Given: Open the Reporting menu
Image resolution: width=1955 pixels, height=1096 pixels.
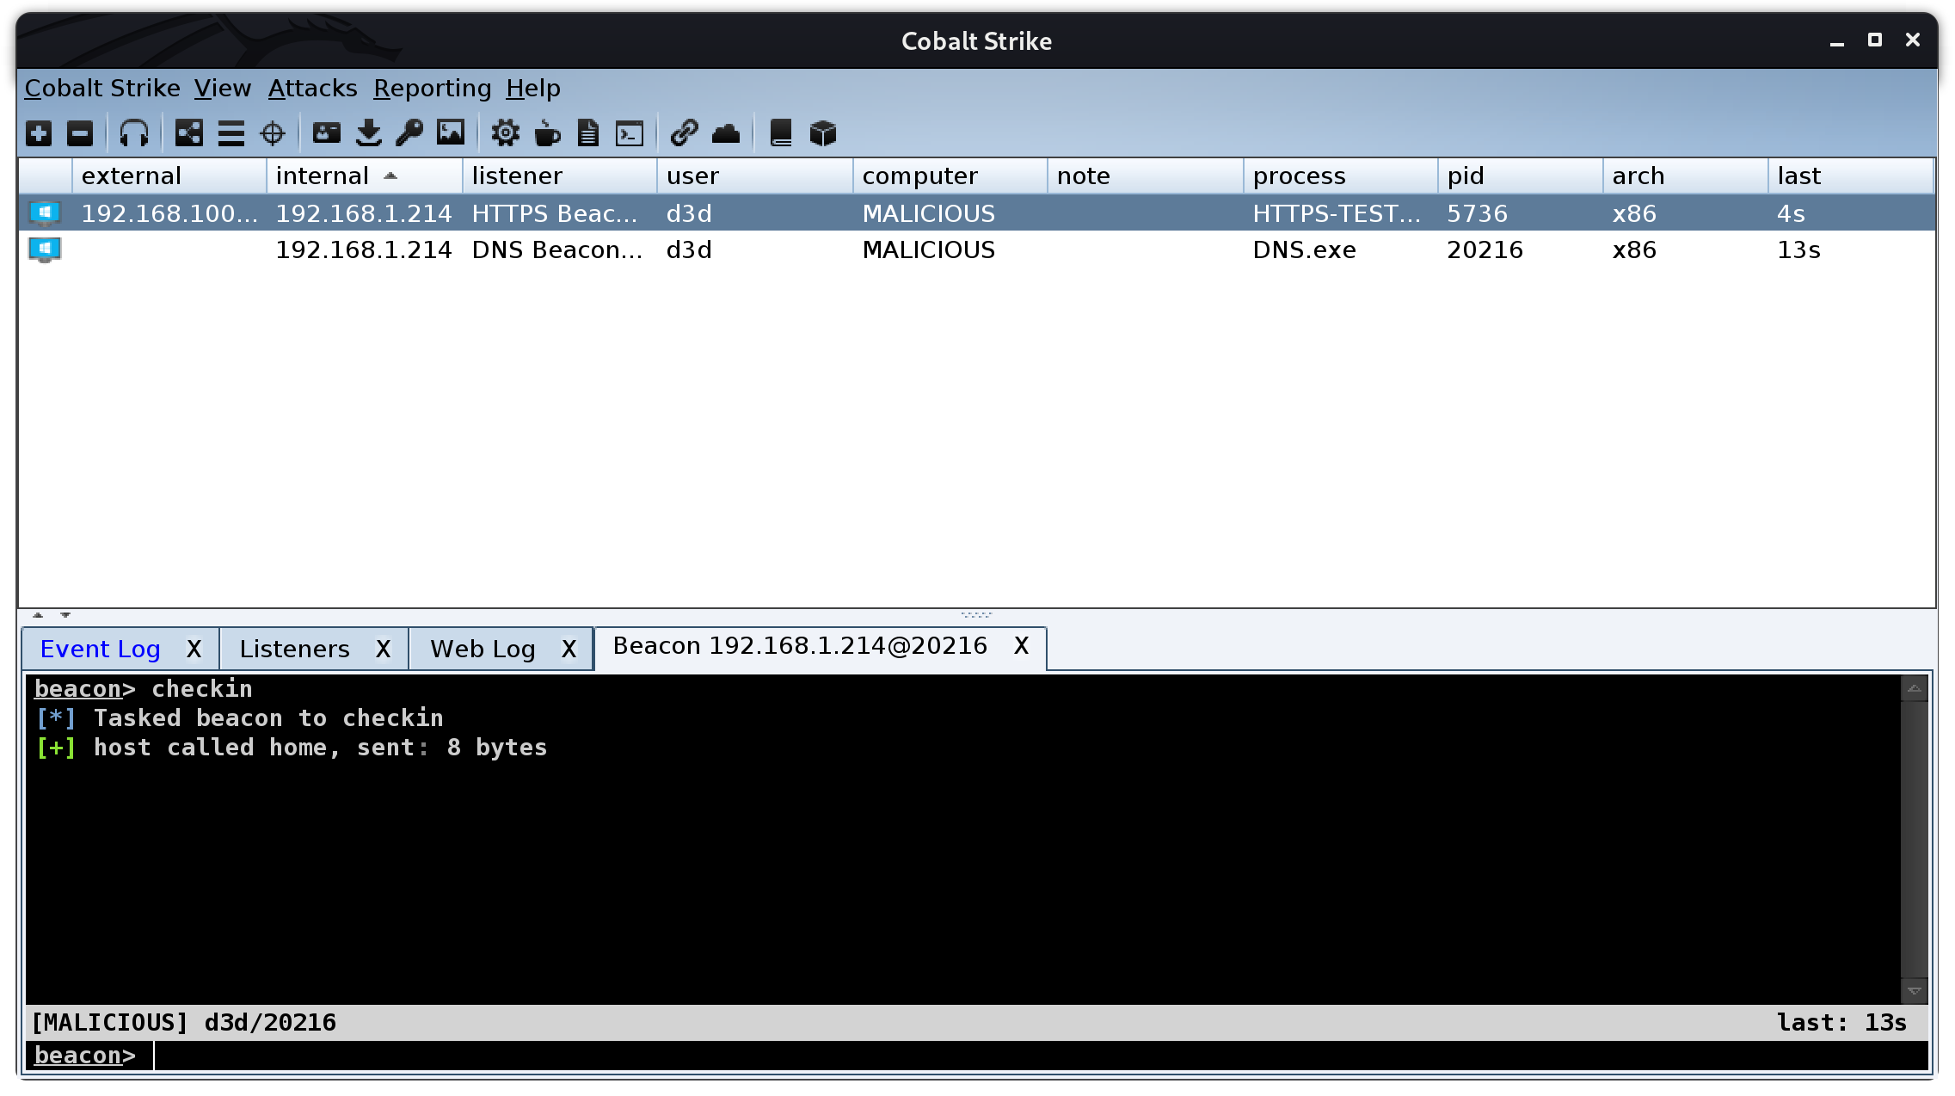Looking at the screenshot, I should click(432, 89).
